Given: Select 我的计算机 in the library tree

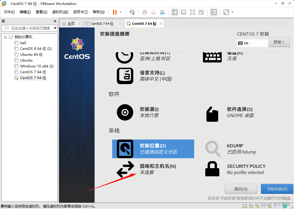Looking at the screenshot, I should click(23, 37).
